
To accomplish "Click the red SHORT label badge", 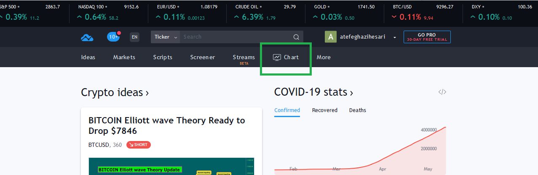I will pos(139,145).
